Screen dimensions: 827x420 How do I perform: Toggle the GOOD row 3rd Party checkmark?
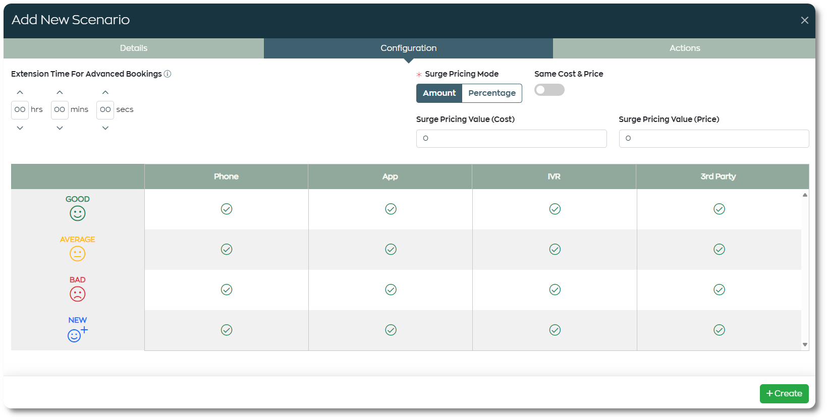(719, 209)
